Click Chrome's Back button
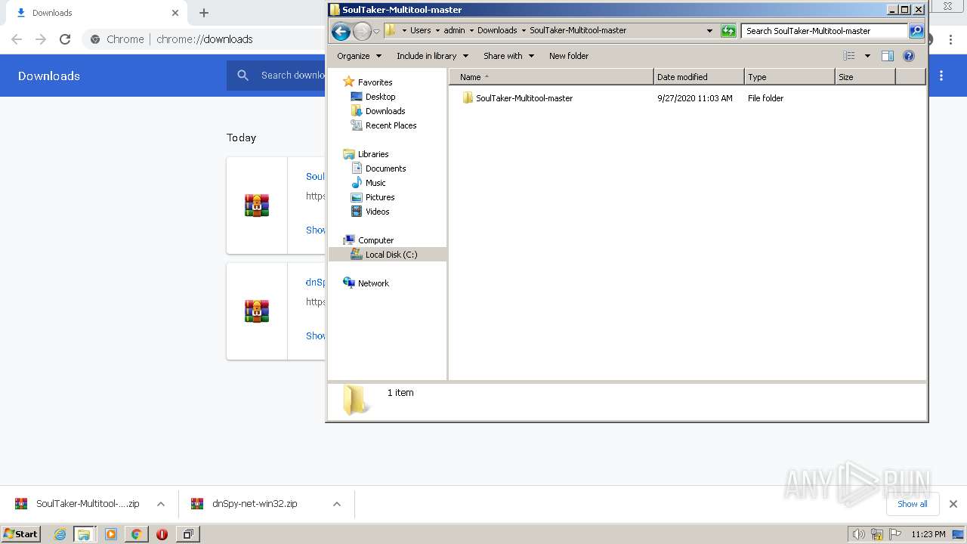This screenshot has height=544, width=967. coord(17,39)
